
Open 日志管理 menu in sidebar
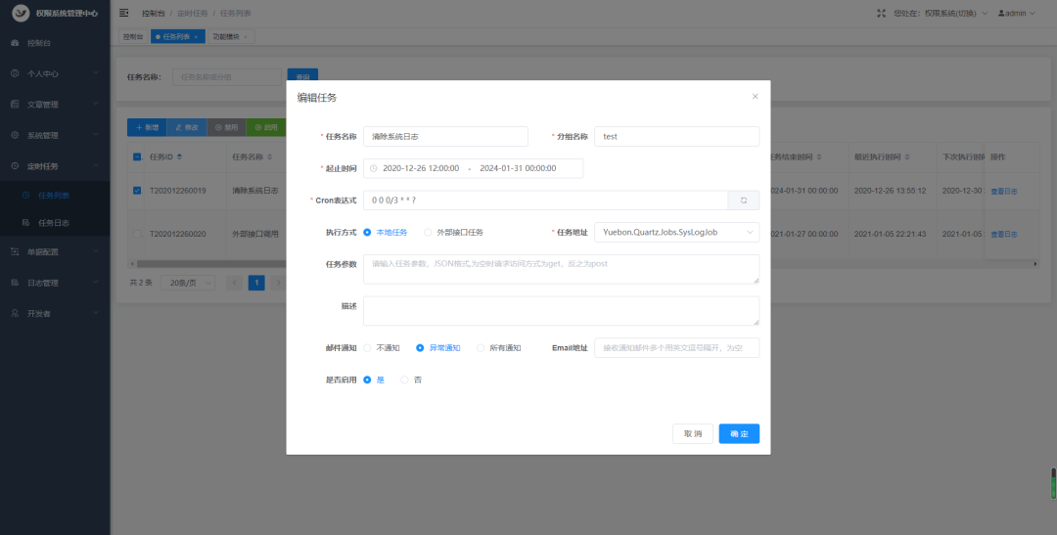55,283
